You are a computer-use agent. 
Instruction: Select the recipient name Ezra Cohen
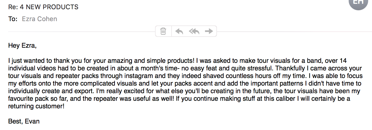click(39, 19)
